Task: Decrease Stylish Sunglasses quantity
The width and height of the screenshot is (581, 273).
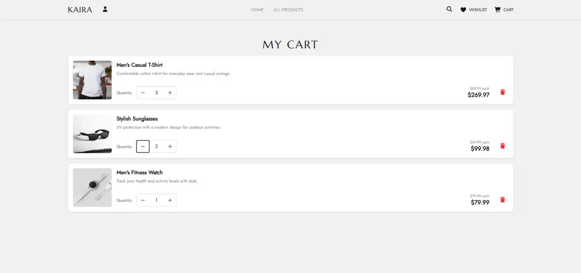Action: pos(143,147)
